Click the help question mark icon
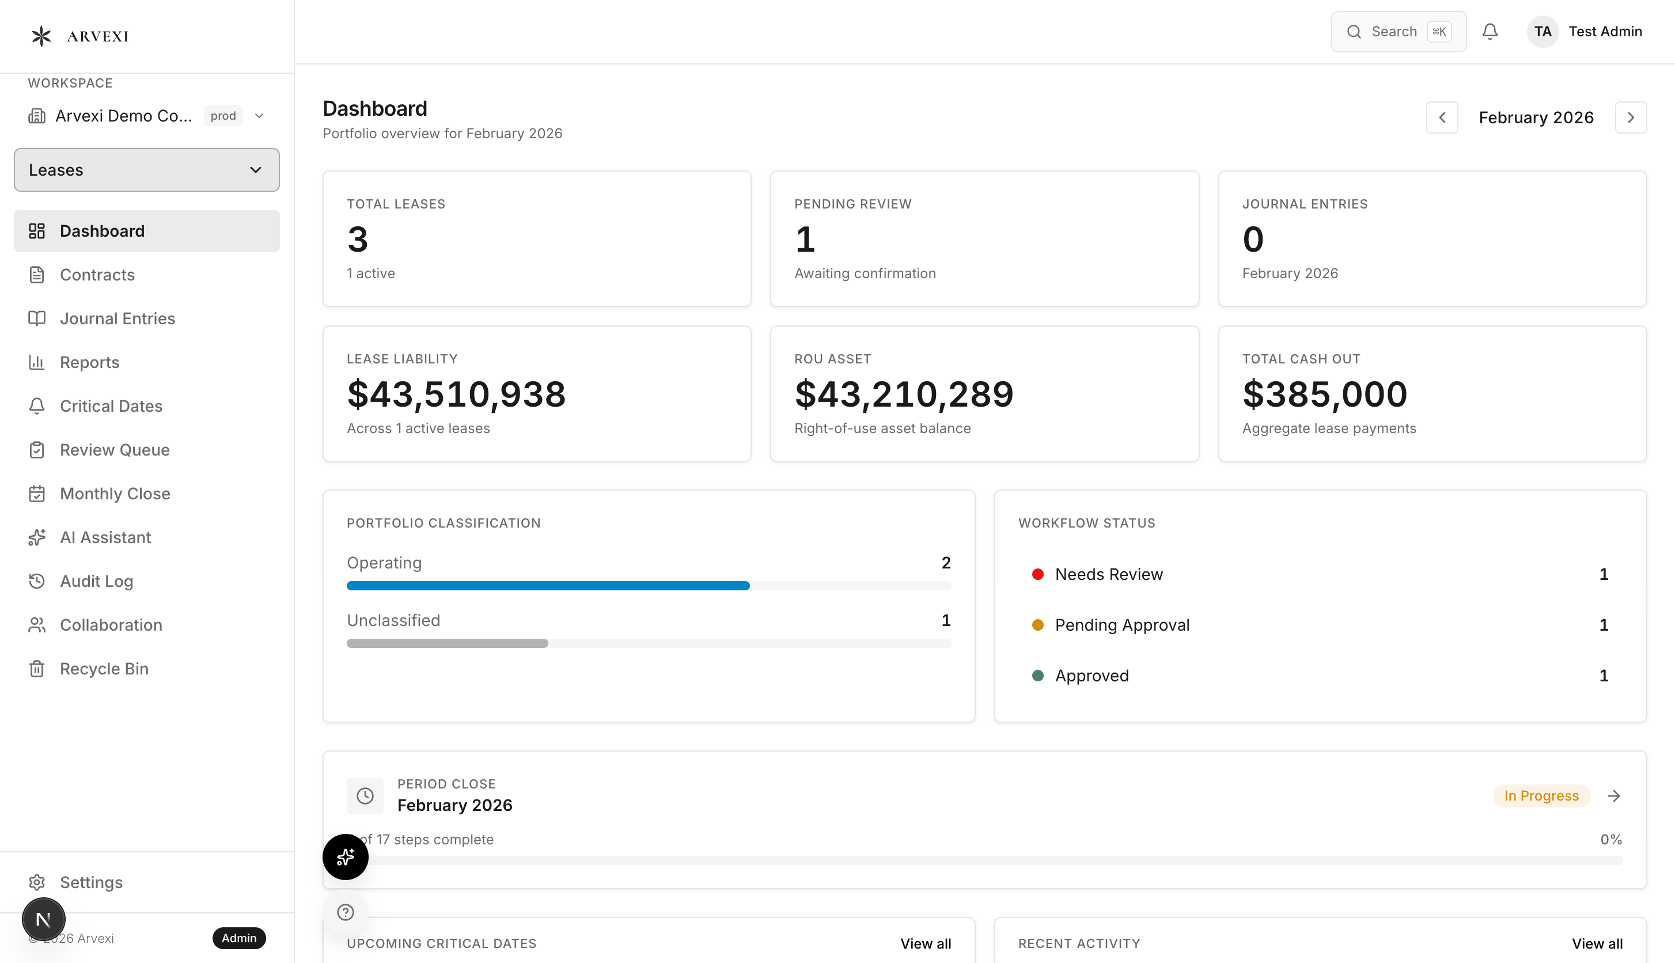Image resolution: width=1675 pixels, height=963 pixels. 345,912
